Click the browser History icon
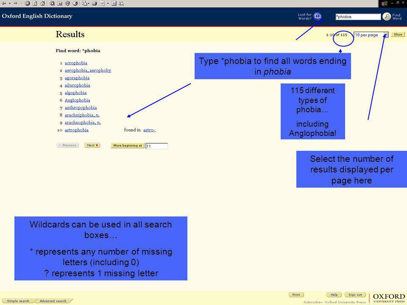 (75, 3)
